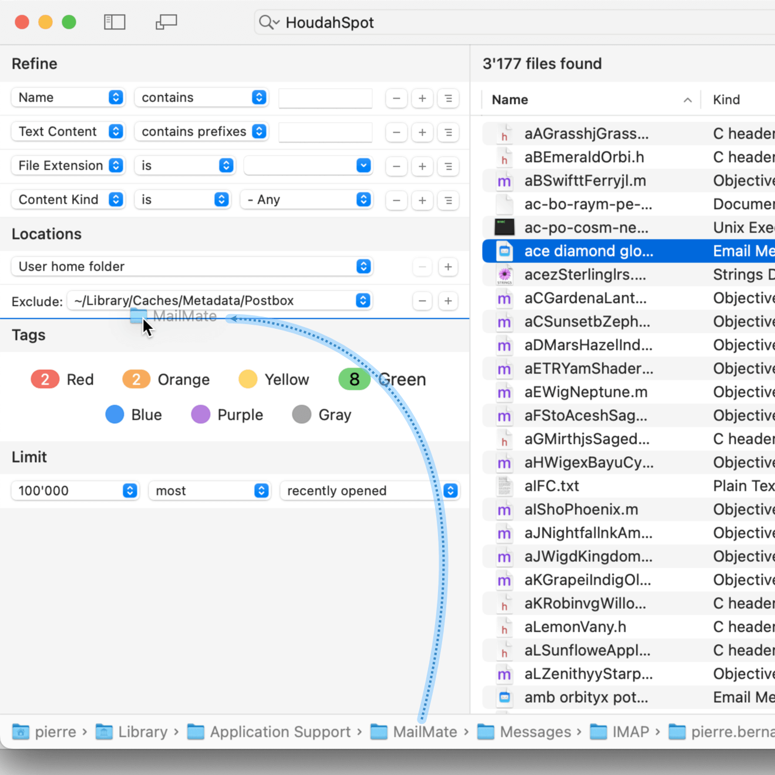Remove the excluded Postbox folder
The image size is (775, 775).
coord(422,301)
